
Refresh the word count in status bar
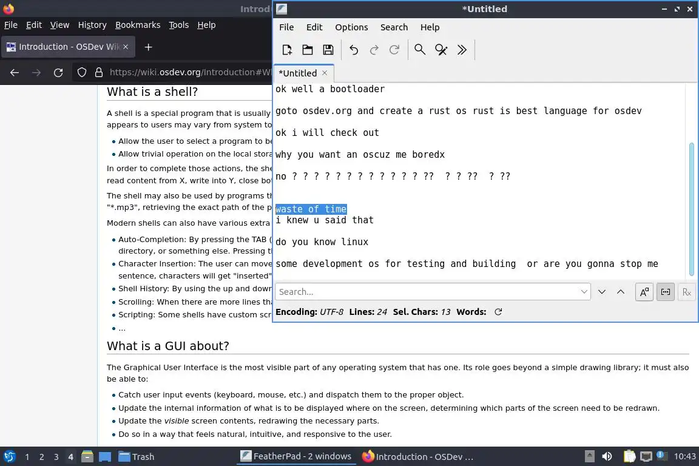click(498, 312)
